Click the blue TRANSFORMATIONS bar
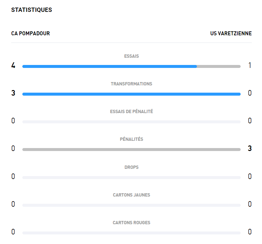 (x=131, y=94)
